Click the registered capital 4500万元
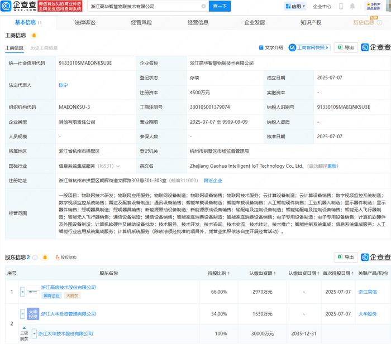 click(x=200, y=93)
